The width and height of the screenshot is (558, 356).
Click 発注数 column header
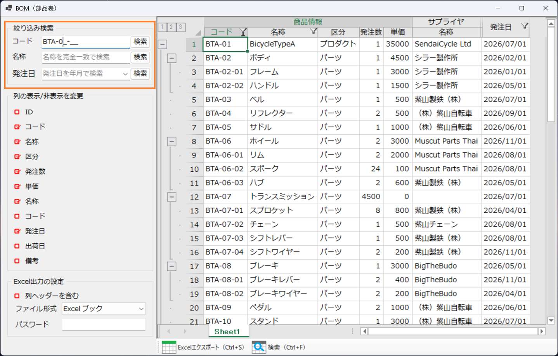371,32
